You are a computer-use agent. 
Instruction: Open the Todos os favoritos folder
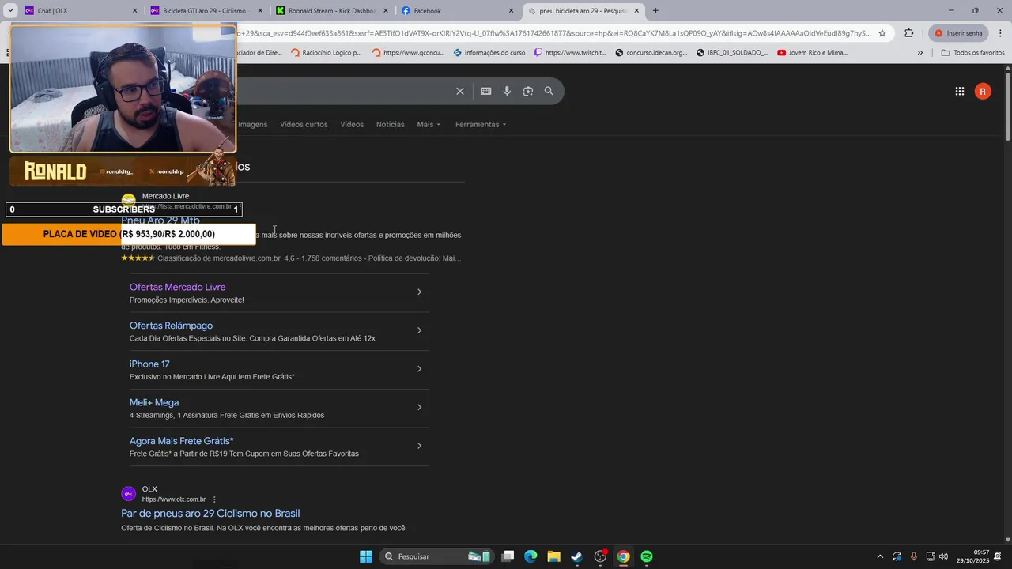tap(973, 53)
